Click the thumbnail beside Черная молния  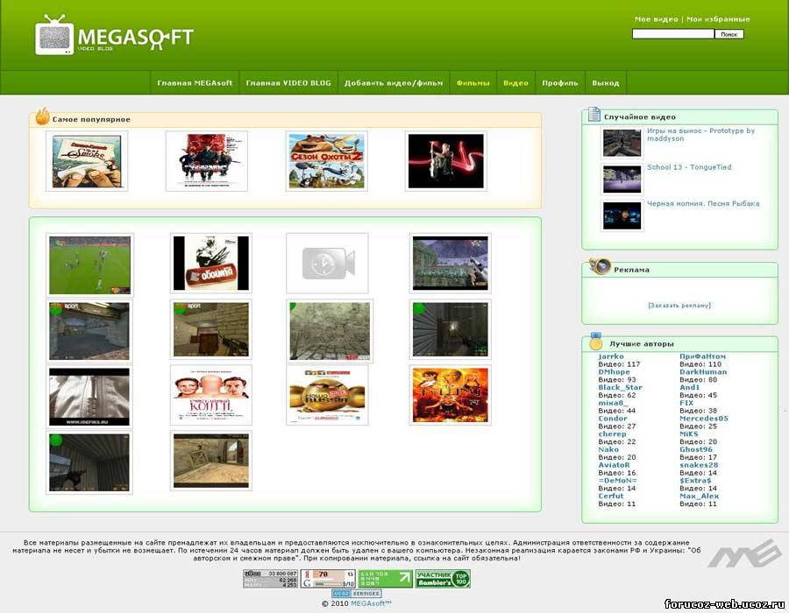[622, 215]
